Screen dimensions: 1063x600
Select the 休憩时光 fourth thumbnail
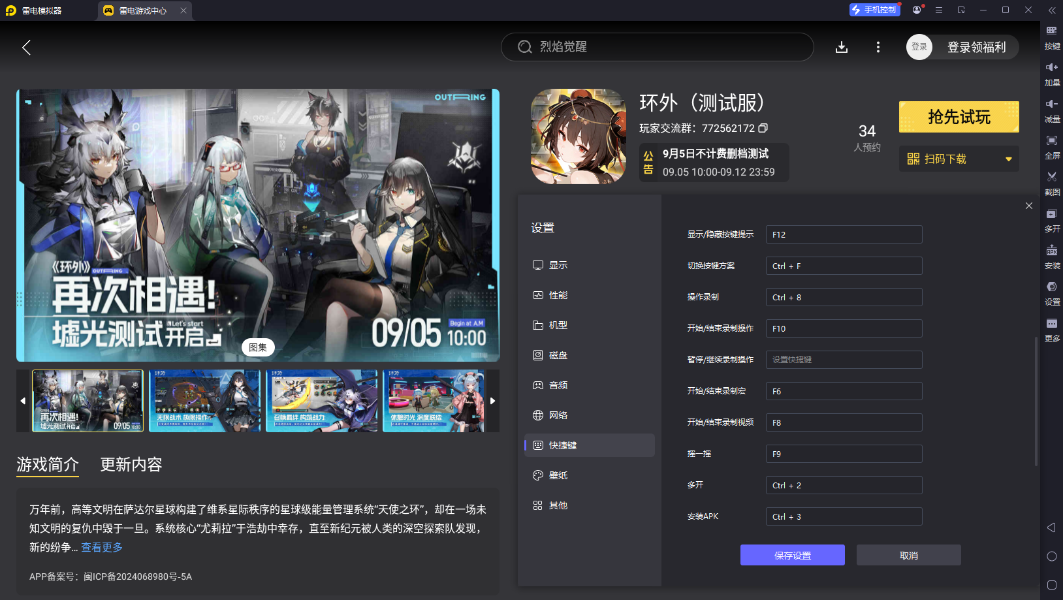(434, 401)
